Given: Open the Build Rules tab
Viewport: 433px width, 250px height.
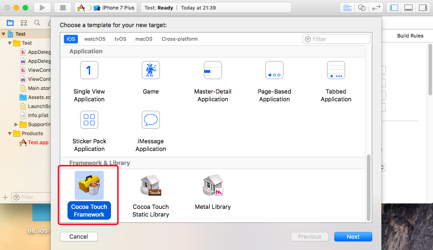Looking at the screenshot, I should (x=410, y=36).
